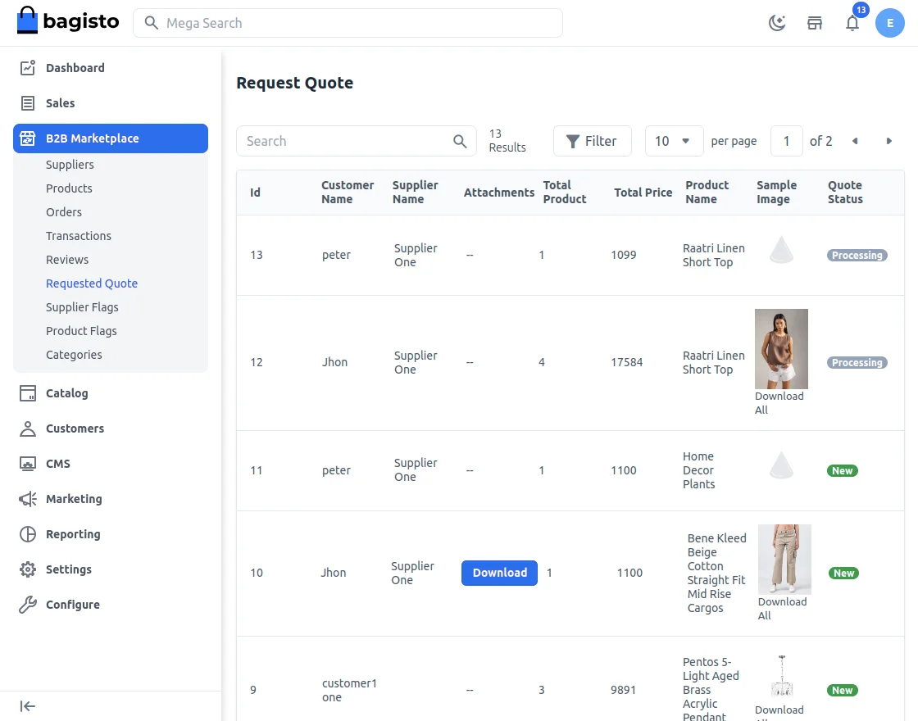Open the Transactions menu item
Viewport: 918px width, 721px height.
[79, 236]
